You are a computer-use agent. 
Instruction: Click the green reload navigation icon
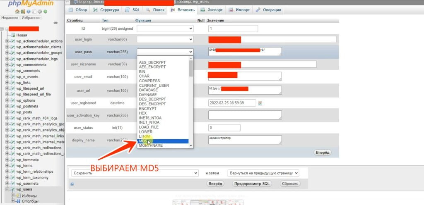tap(46, 12)
